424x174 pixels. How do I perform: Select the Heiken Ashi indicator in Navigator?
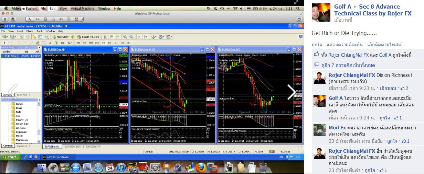coord(21,124)
